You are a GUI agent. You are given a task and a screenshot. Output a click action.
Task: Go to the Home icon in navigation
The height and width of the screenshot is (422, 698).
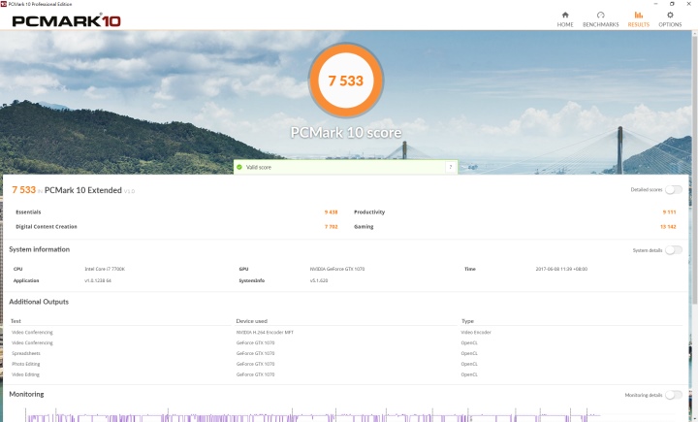(565, 16)
